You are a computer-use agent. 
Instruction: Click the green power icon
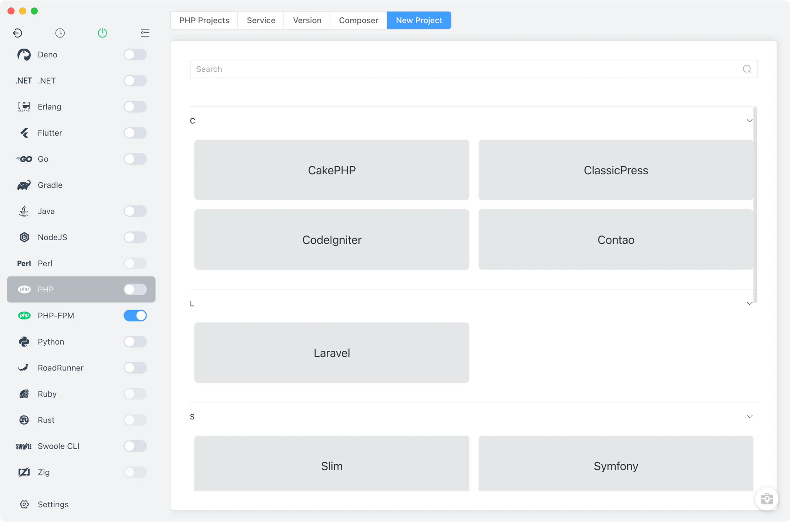pyautogui.click(x=102, y=33)
